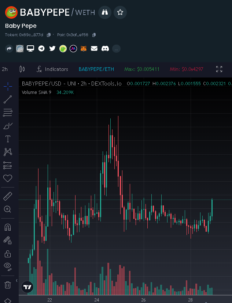232x303 pixels.
Task: Switch chart to BABYPEPE/ETH
Action: 96,69
